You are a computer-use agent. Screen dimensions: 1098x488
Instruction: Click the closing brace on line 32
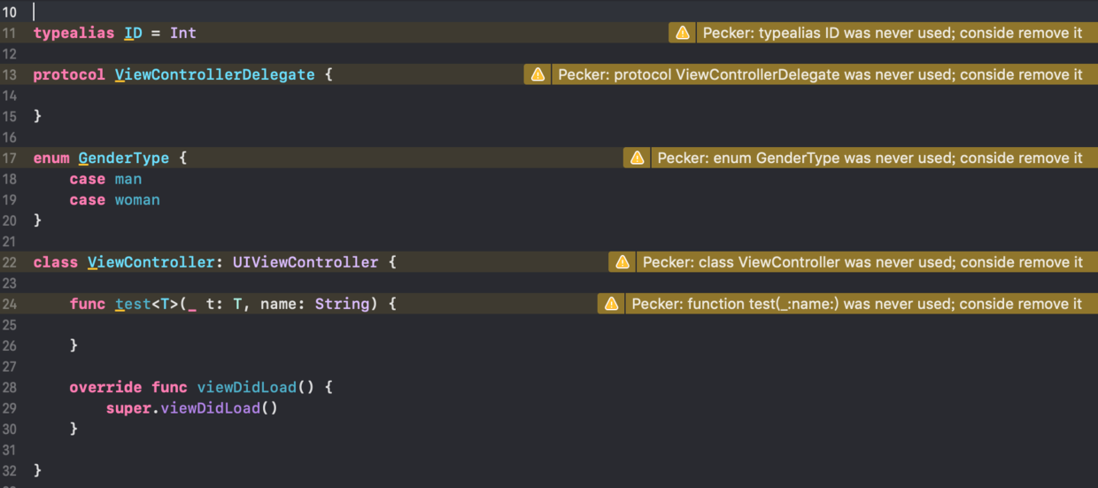click(x=38, y=471)
